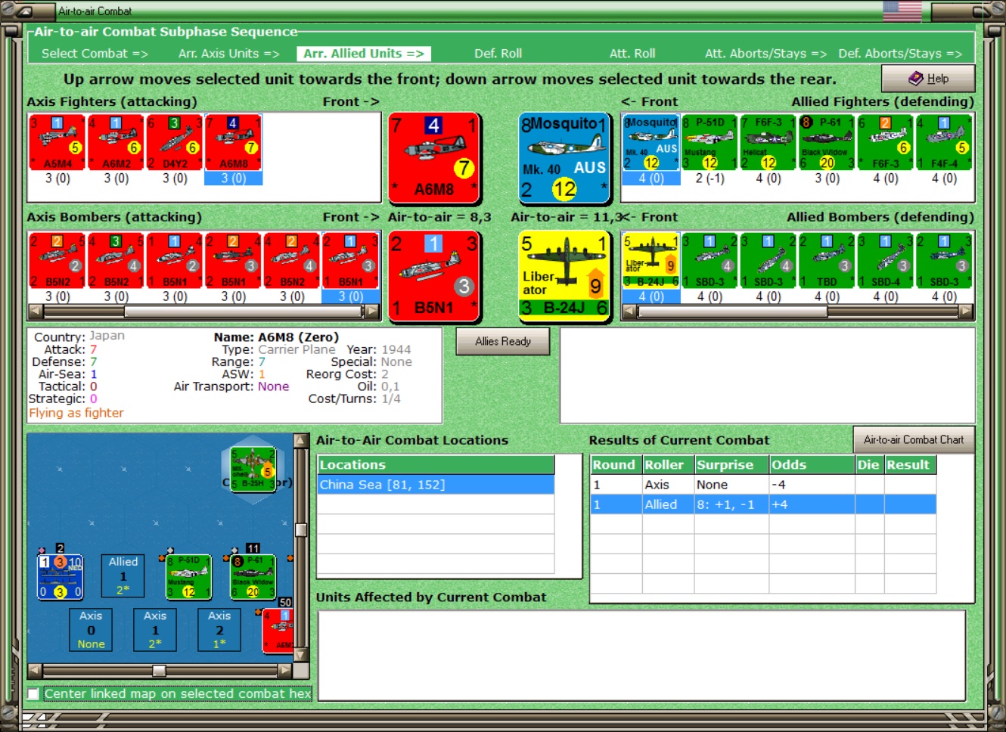Click the B-25H unit on the linked map
This screenshot has height=732, width=1006.
click(253, 469)
